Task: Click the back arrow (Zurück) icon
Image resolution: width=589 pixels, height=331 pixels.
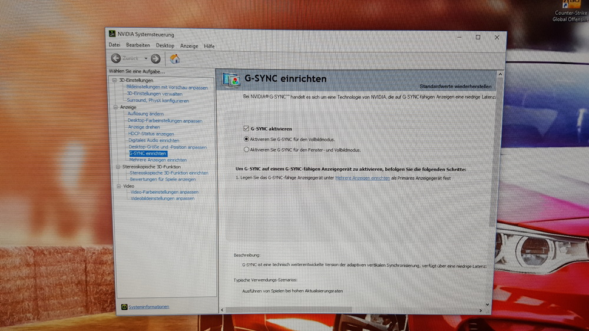Action: (x=116, y=58)
